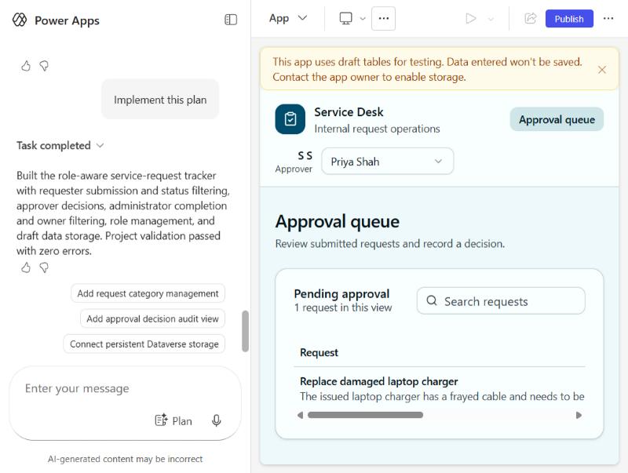Open device preview dropdown chevron
Screen dimensions: 628x473
[363, 18]
